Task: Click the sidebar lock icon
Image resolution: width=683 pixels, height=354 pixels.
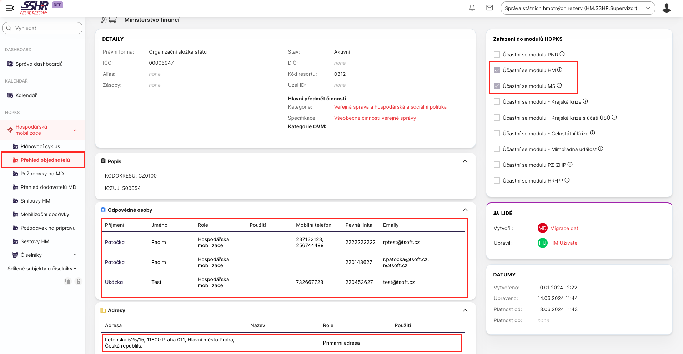Action: [79, 281]
